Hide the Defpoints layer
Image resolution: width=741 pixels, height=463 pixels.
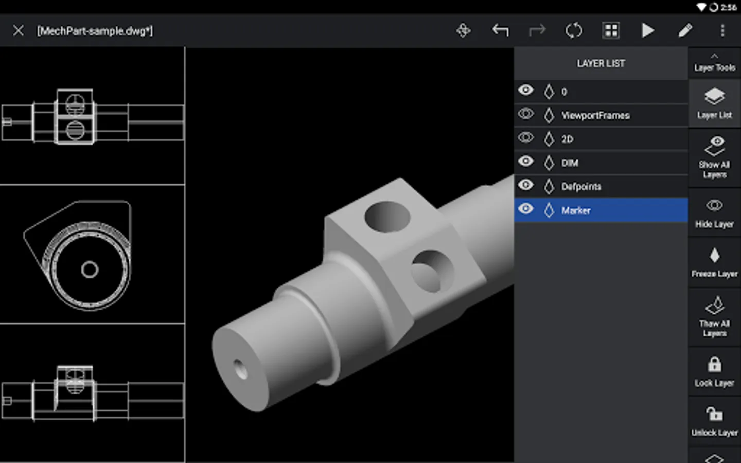click(525, 185)
